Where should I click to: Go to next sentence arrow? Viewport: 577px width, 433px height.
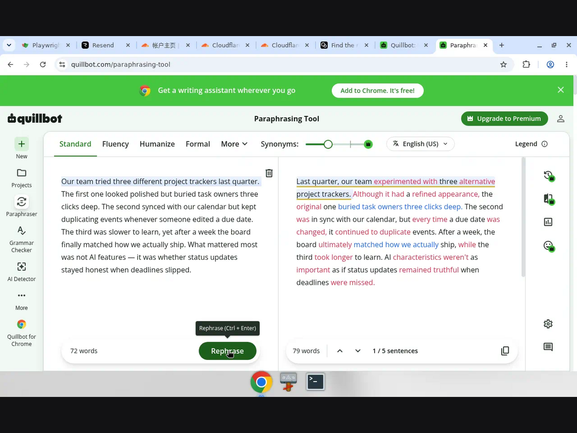click(x=358, y=351)
